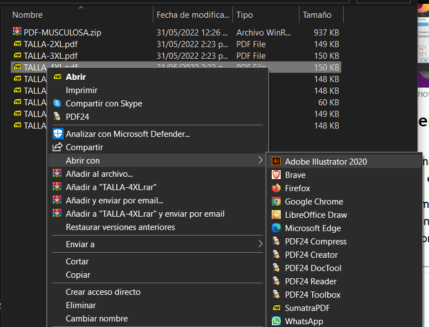Image resolution: width=429 pixels, height=327 pixels.
Task: Select PDF24 Toolbox
Action: tap(344, 295)
